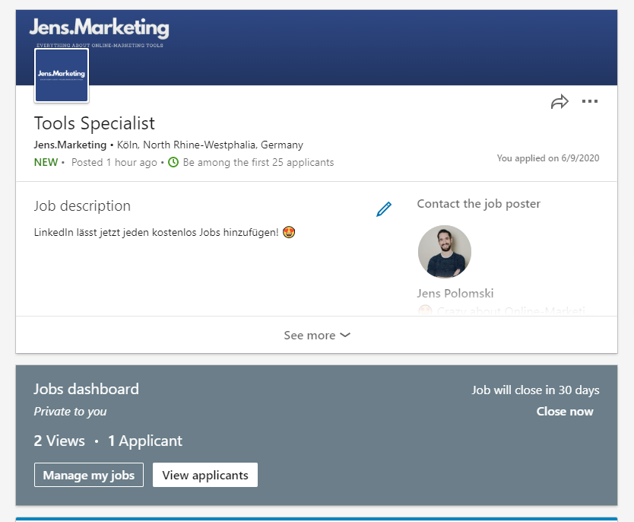This screenshot has width=634, height=522.
Task: Click the 2 Views statistic
Action: coord(59,441)
